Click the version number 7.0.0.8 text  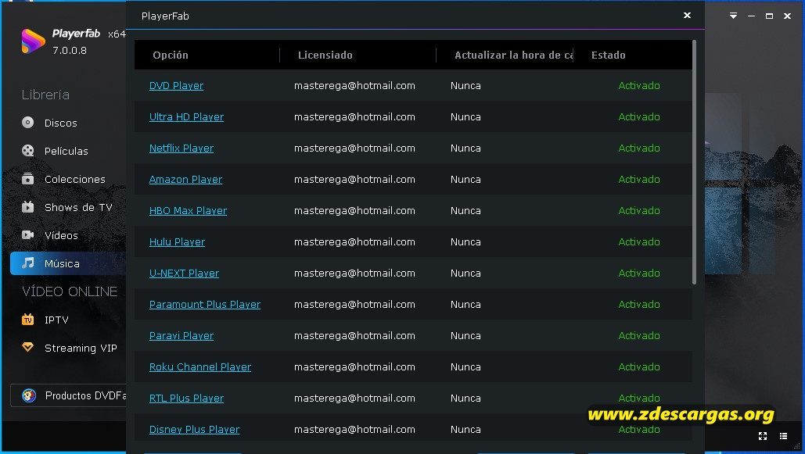(70, 50)
